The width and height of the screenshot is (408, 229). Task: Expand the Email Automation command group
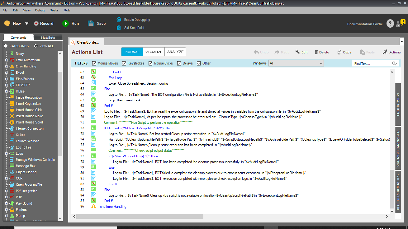coord(6,60)
